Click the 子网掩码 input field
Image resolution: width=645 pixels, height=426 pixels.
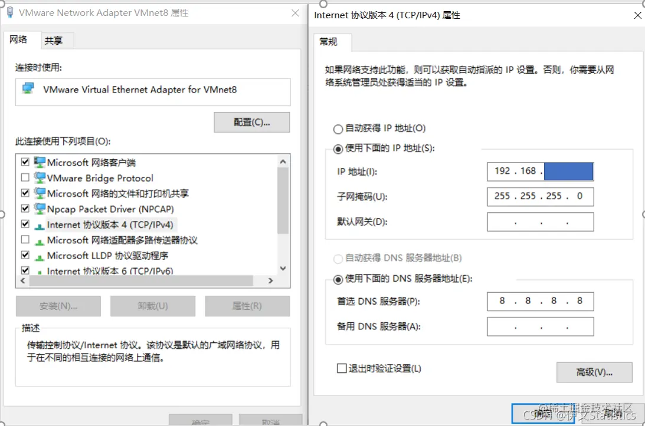coord(540,196)
